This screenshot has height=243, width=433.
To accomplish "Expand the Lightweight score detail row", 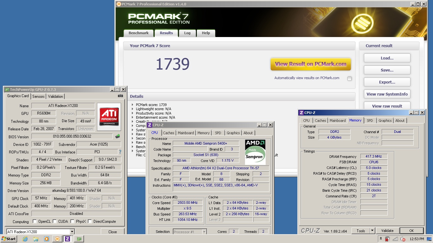I will 132,109.
